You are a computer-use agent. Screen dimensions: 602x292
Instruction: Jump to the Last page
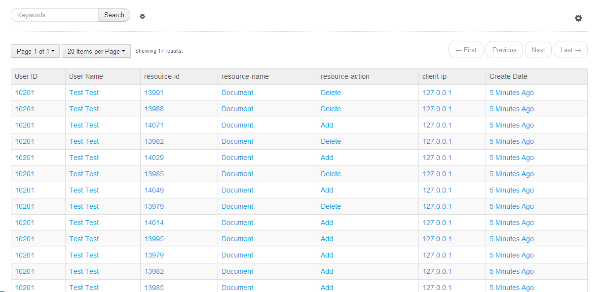(570, 49)
